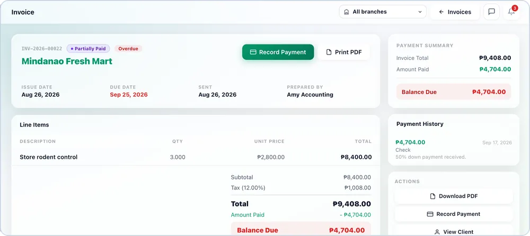
Task: Select issue date Aug 26, 2026
Action: [41, 95]
